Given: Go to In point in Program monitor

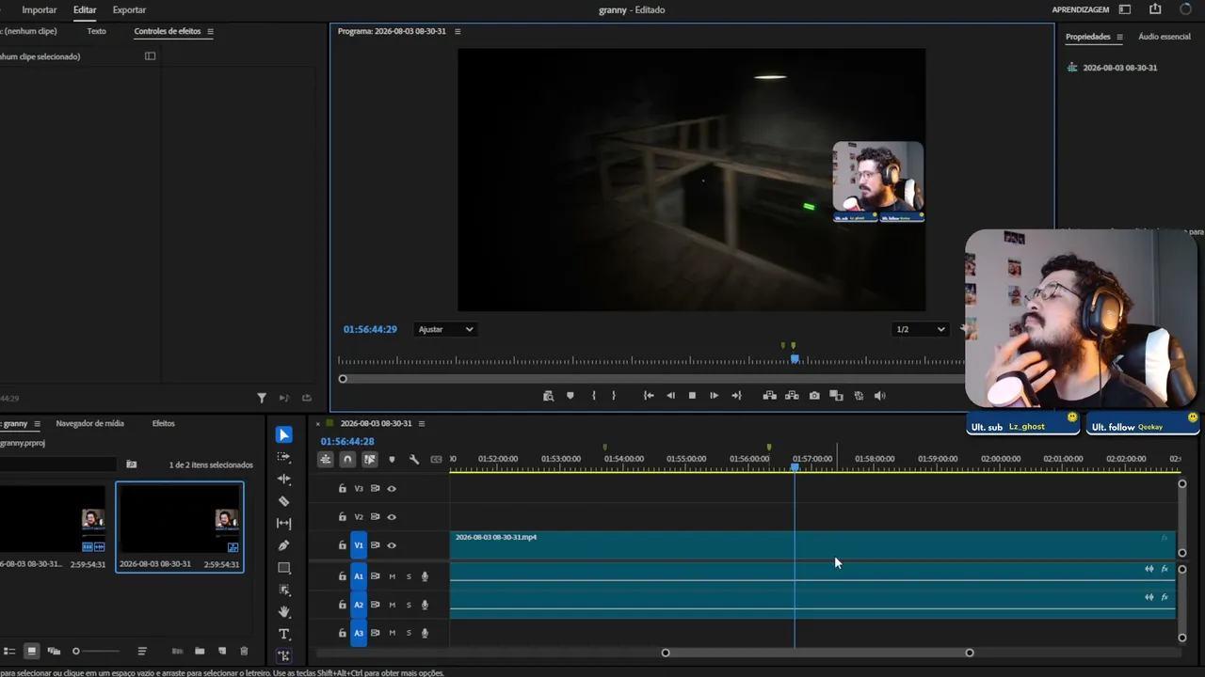Looking at the screenshot, I should point(649,396).
